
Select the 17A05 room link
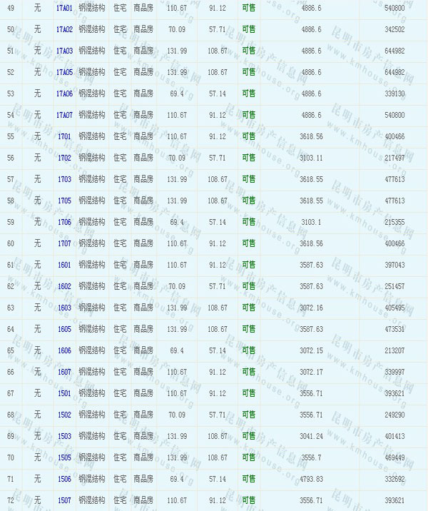point(64,72)
